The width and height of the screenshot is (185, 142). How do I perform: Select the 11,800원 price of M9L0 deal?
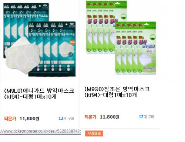point(29,119)
